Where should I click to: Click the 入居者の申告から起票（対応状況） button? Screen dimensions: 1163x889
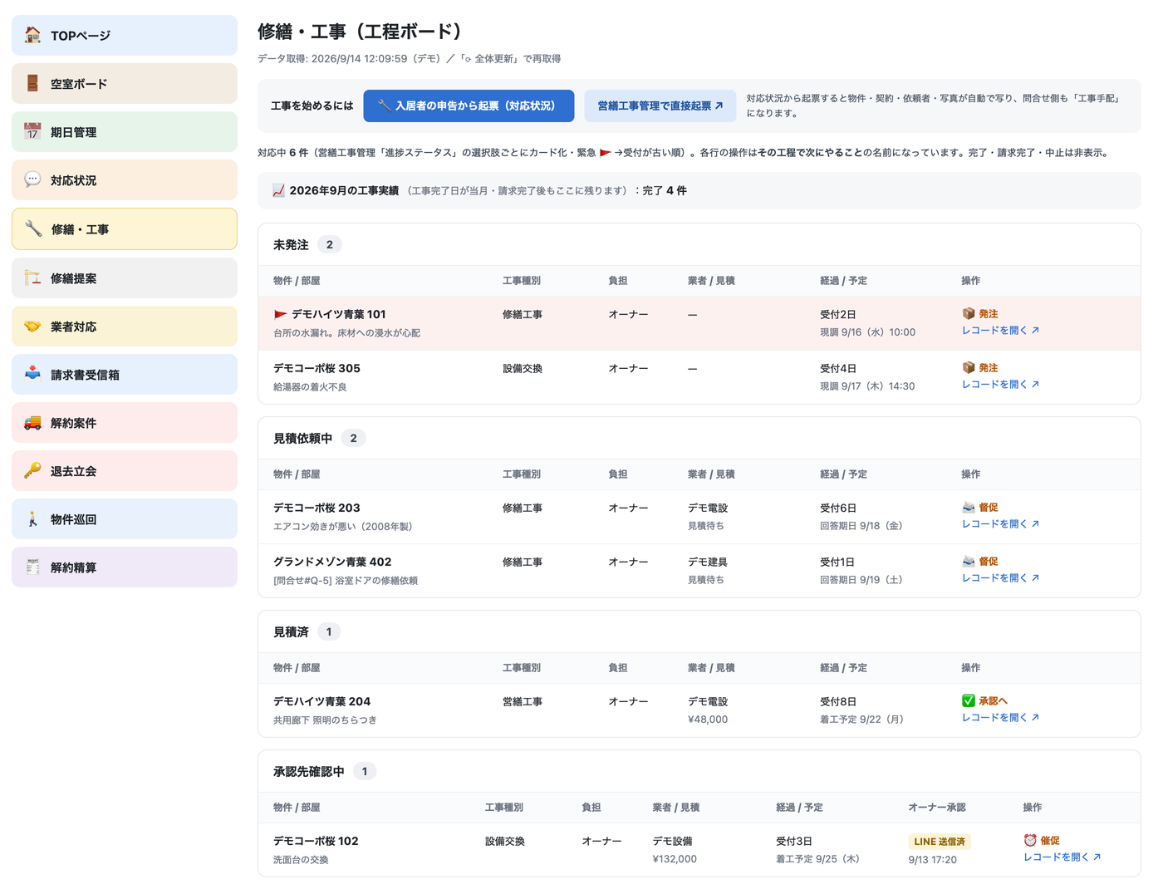tap(469, 106)
